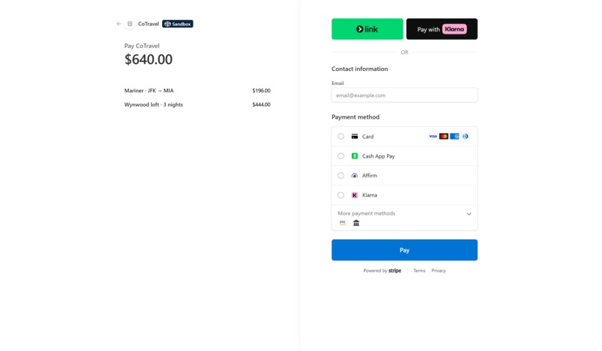
Task: Click the Amazon Pay icon
Action: 343,223
